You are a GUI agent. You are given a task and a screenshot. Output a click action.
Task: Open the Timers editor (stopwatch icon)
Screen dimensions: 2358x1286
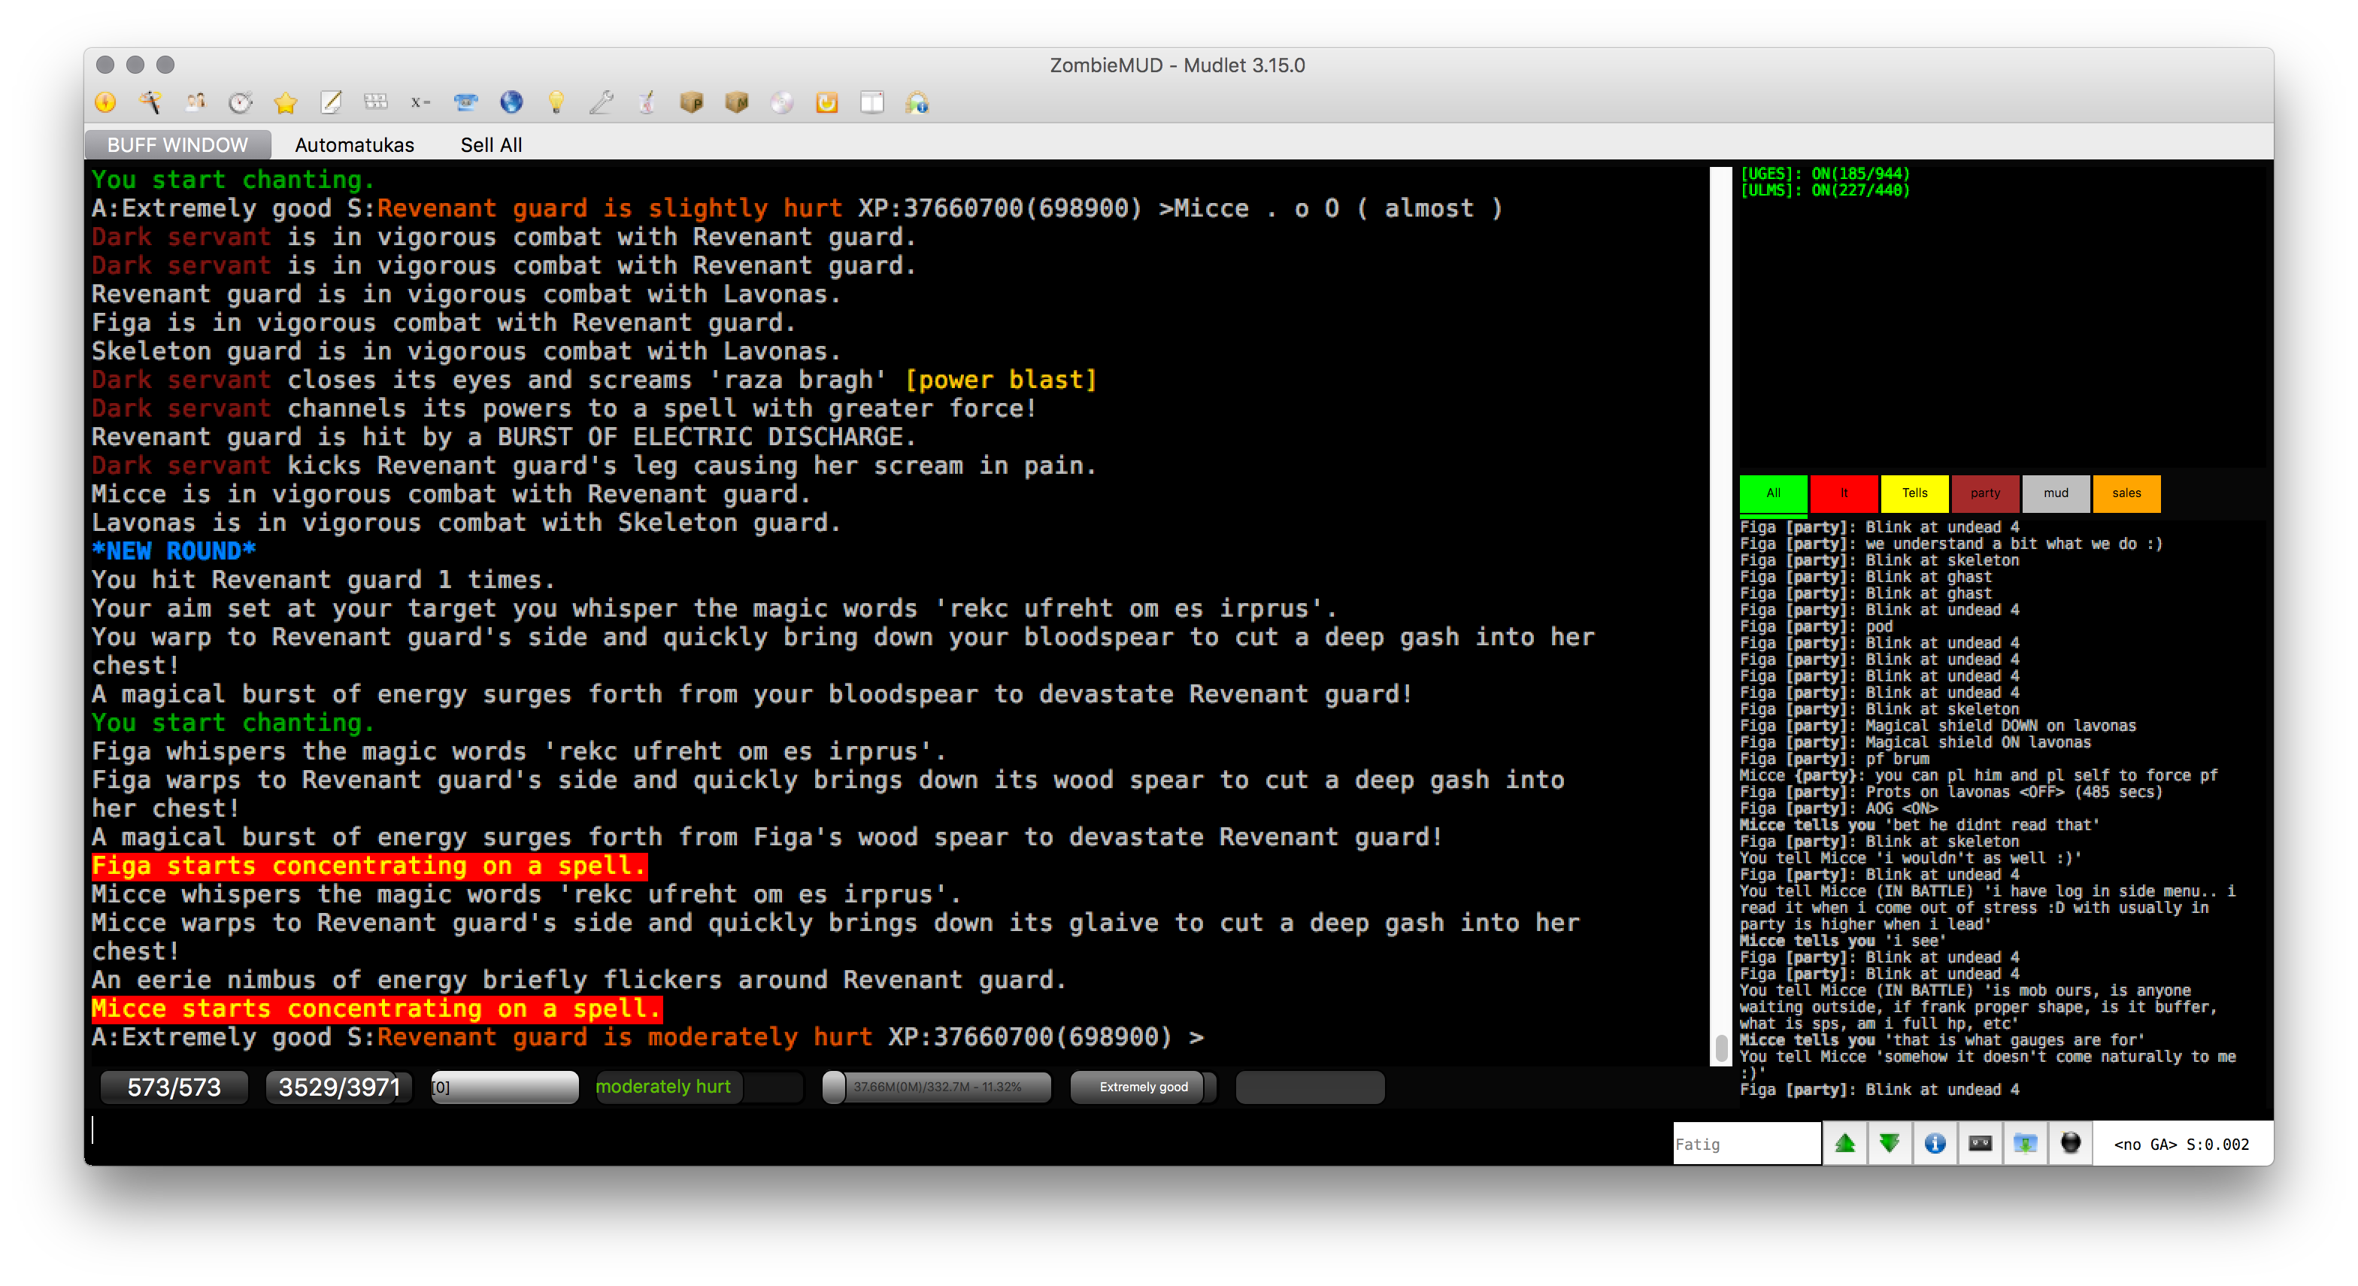coord(241,102)
